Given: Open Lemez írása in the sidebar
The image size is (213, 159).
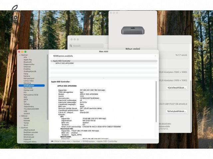Looking at the screenshot, I should (x=29, y=81).
